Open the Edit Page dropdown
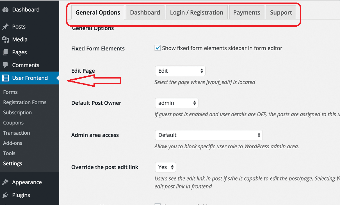The height and width of the screenshot is (205, 340). 180,71
